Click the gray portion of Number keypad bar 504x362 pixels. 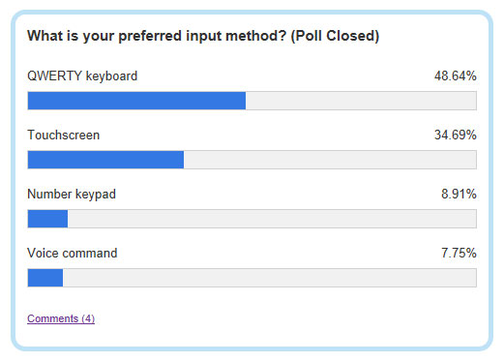click(x=272, y=219)
